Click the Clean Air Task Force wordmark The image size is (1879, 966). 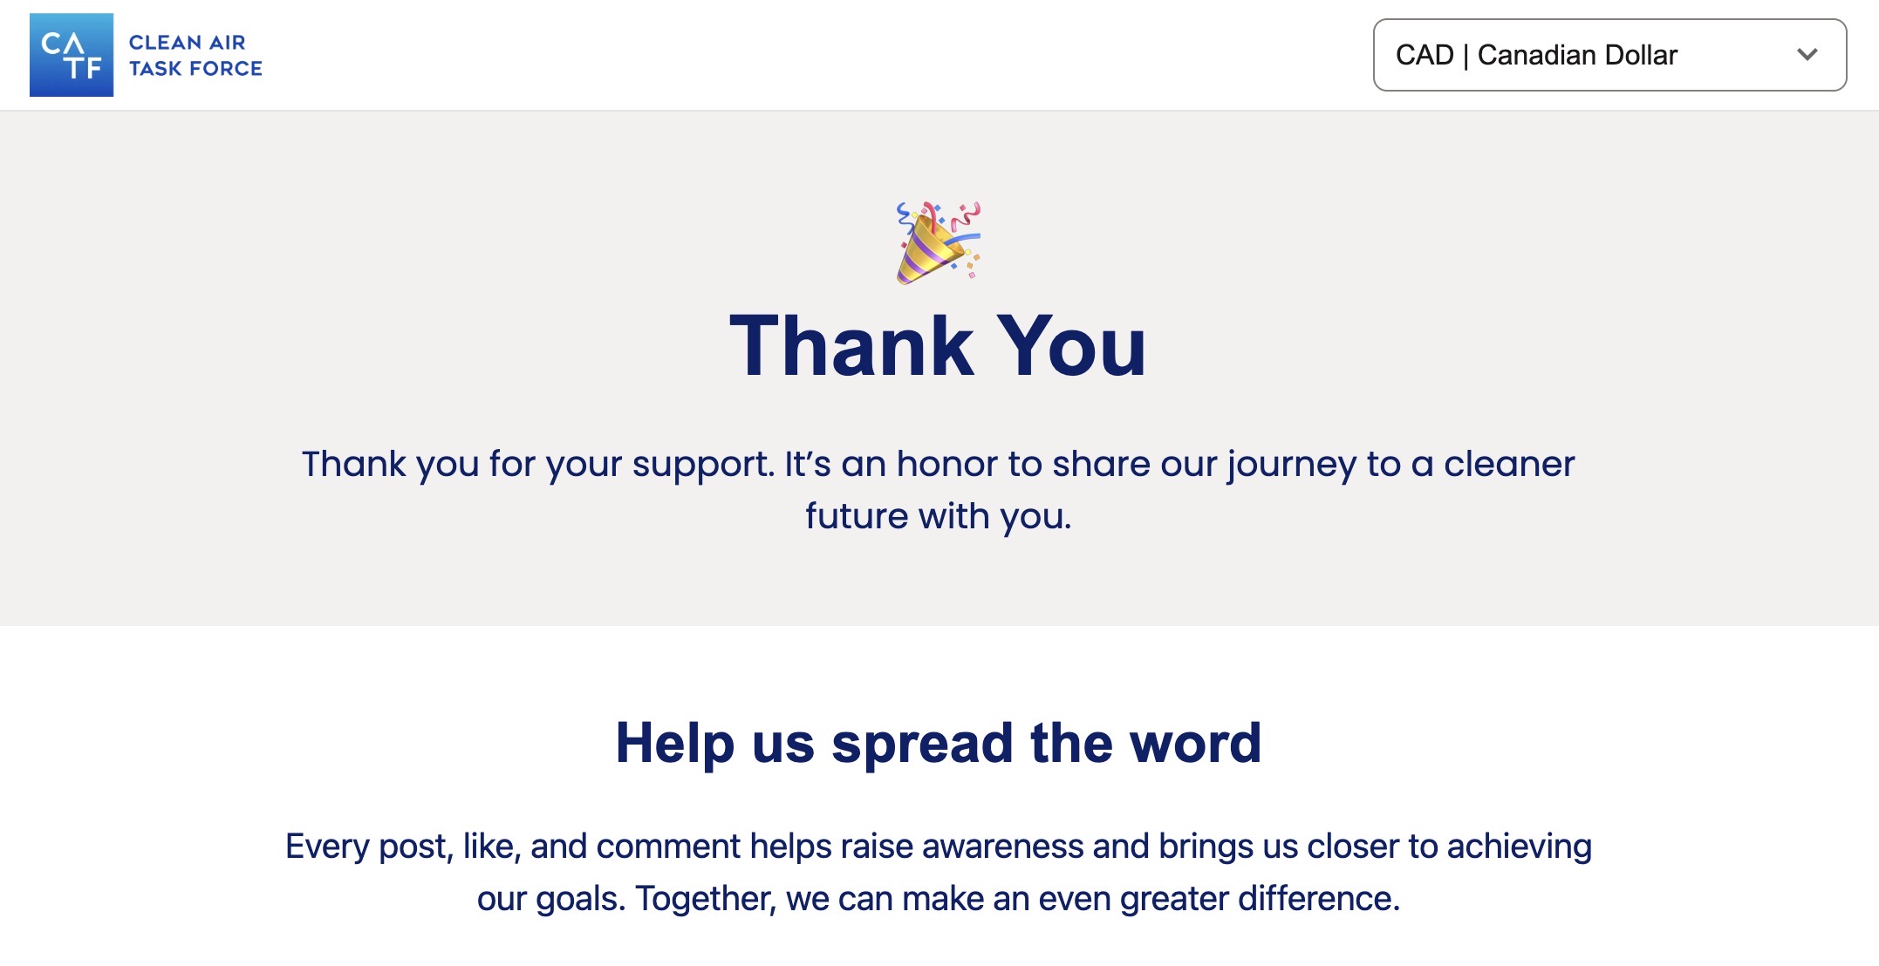(x=195, y=55)
